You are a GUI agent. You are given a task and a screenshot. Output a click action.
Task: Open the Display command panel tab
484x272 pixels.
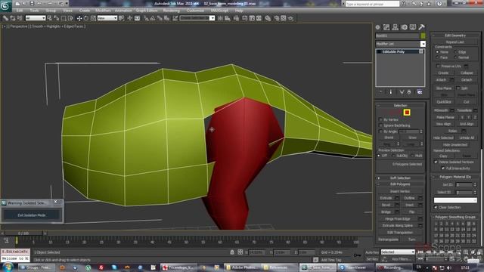413,27
